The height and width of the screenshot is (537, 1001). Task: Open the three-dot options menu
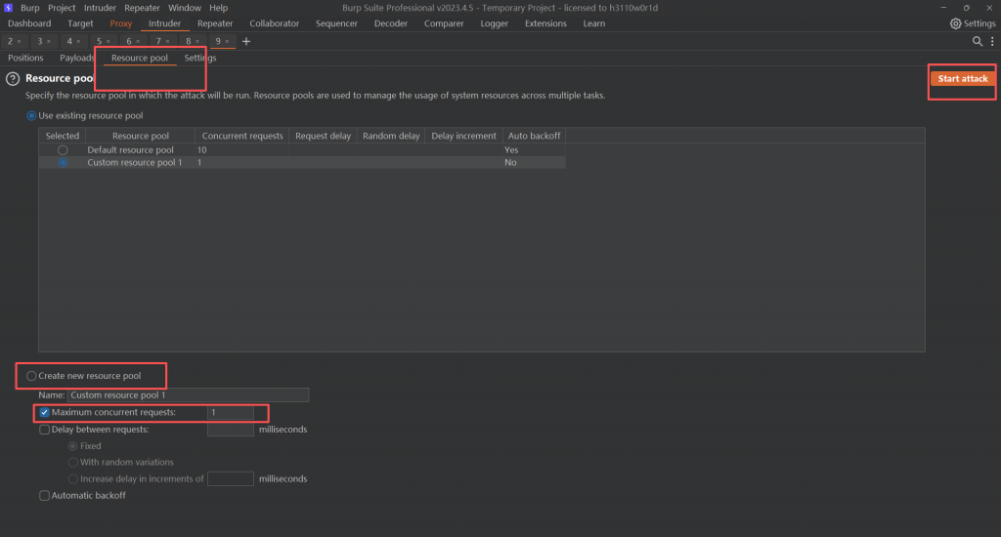(990, 41)
